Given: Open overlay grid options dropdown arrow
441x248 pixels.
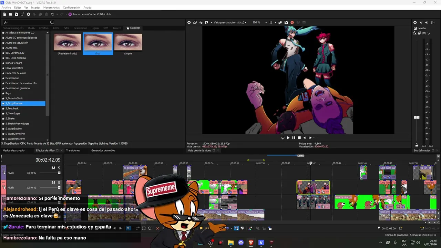Looking at the screenshot, I should pyautogui.click(x=275, y=22).
